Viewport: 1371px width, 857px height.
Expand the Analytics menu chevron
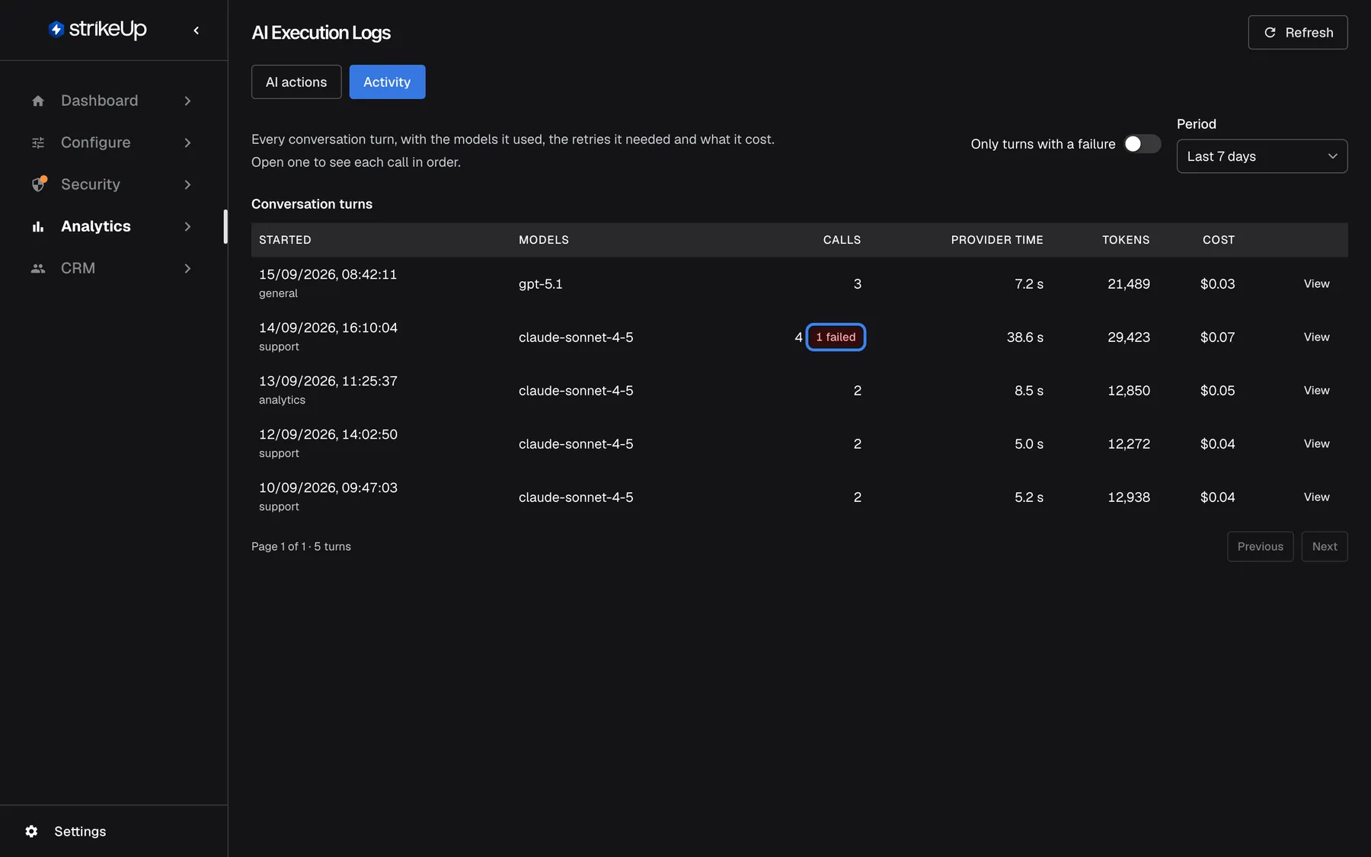[187, 226]
